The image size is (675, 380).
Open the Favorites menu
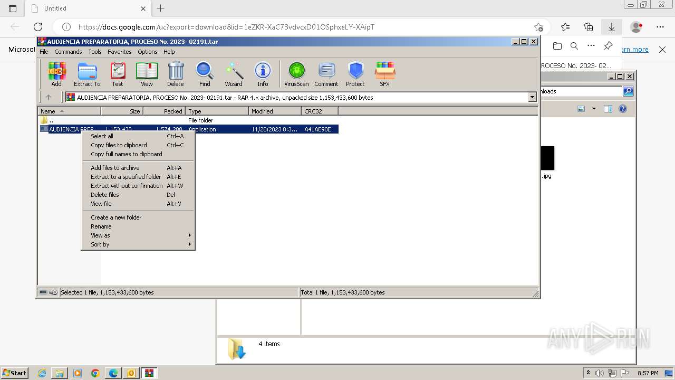click(x=120, y=52)
